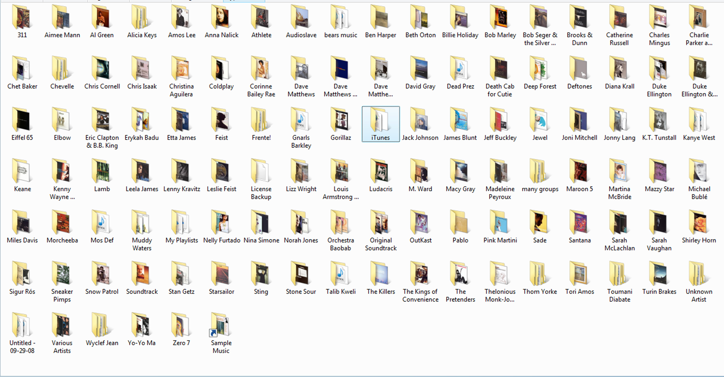Viewport: 724px width, 377px height.
Task: Click the 'Wyclef Jean' folder name
Action: coord(102,343)
